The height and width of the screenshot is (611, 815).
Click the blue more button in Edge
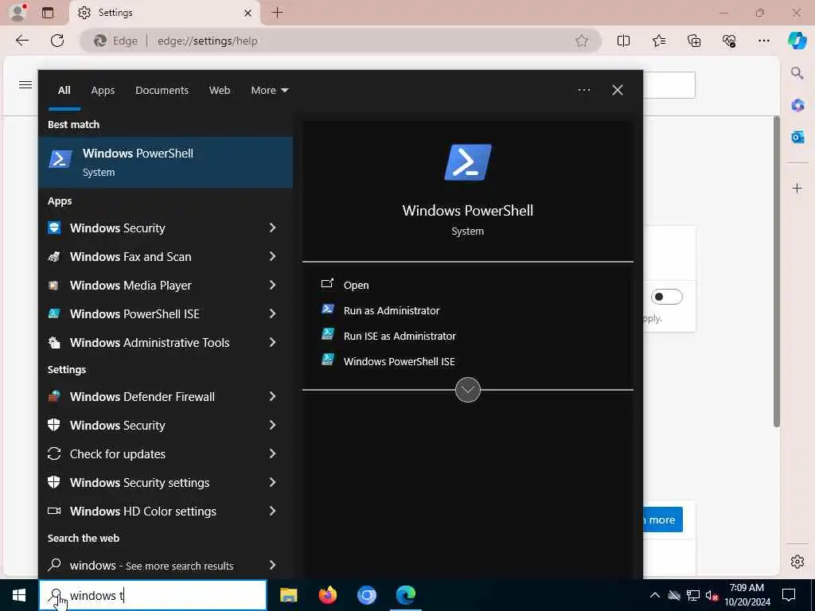click(662, 520)
